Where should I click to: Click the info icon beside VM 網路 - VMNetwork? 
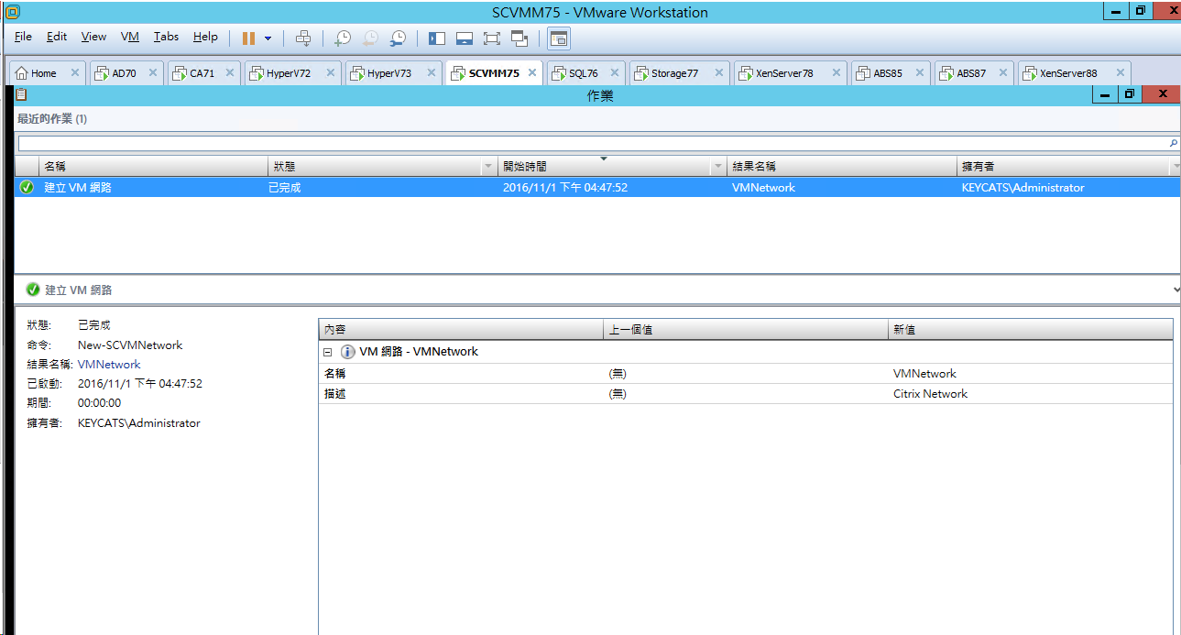tap(347, 352)
